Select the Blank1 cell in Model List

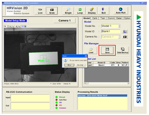click(101, 65)
